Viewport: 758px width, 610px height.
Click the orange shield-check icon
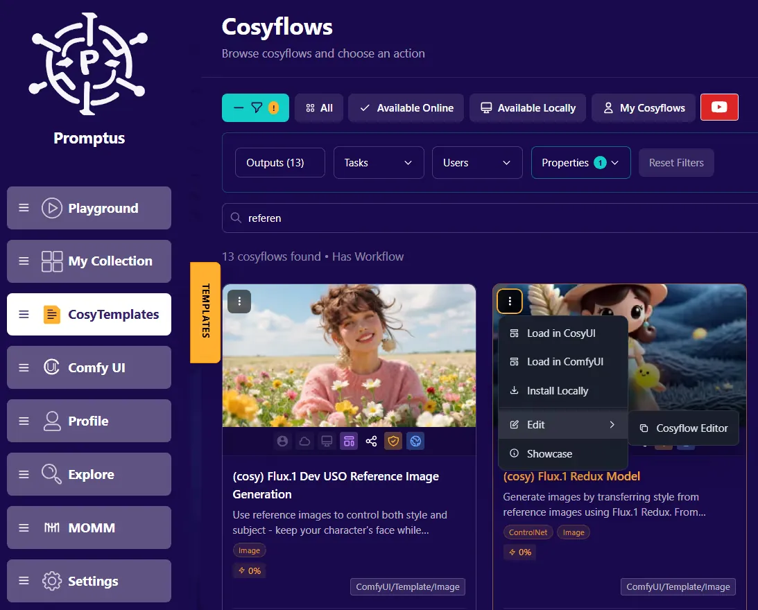coord(393,441)
